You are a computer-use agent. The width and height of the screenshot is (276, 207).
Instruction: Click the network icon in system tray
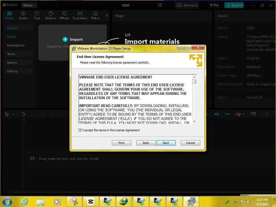[x=236, y=202]
